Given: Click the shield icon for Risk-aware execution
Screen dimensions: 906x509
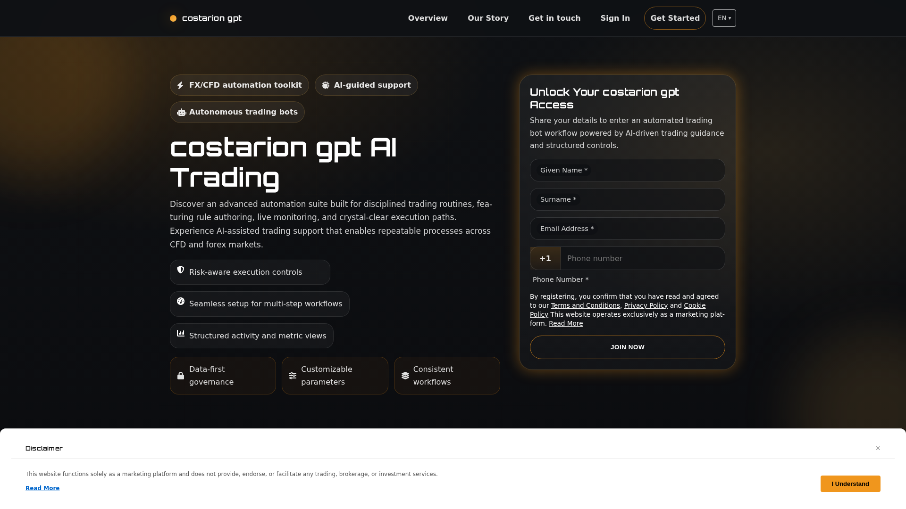Looking at the screenshot, I should pos(181,270).
